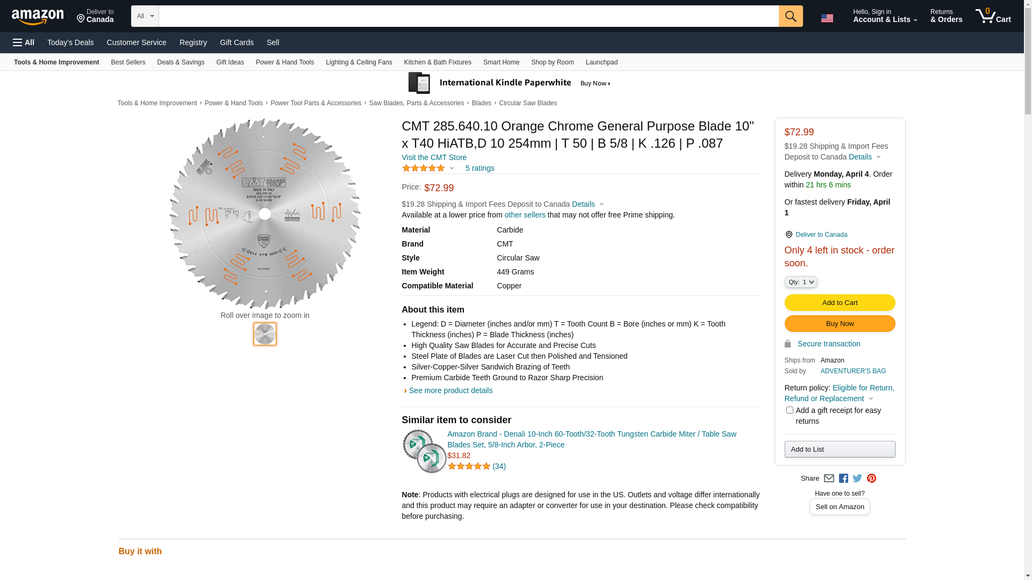Click the search magnifier button
Image resolution: width=1032 pixels, height=580 pixels.
790,16
